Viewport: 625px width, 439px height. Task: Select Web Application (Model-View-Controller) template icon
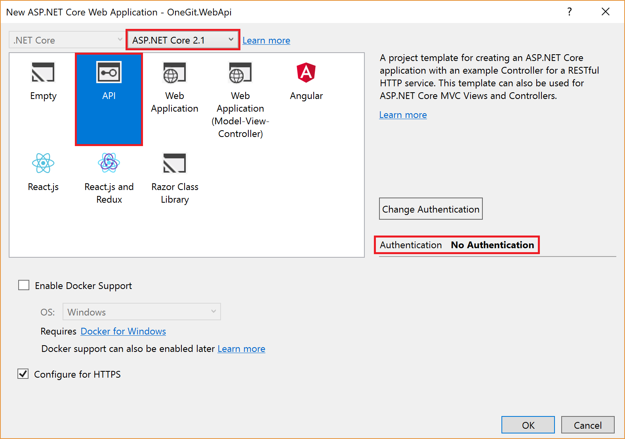pos(240,73)
